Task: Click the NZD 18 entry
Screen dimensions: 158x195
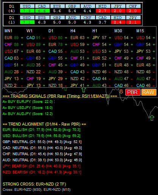Action: (x=55, y=85)
